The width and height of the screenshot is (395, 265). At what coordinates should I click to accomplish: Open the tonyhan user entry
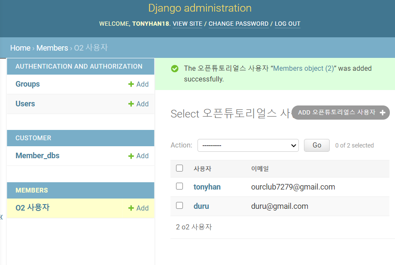coord(207,187)
